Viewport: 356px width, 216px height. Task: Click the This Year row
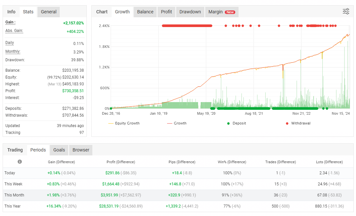(12, 206)
